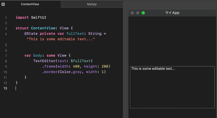Click the string literal "This is some editable text..."
This screenshot has width=217, height=118.
click(x=61, y=39)
